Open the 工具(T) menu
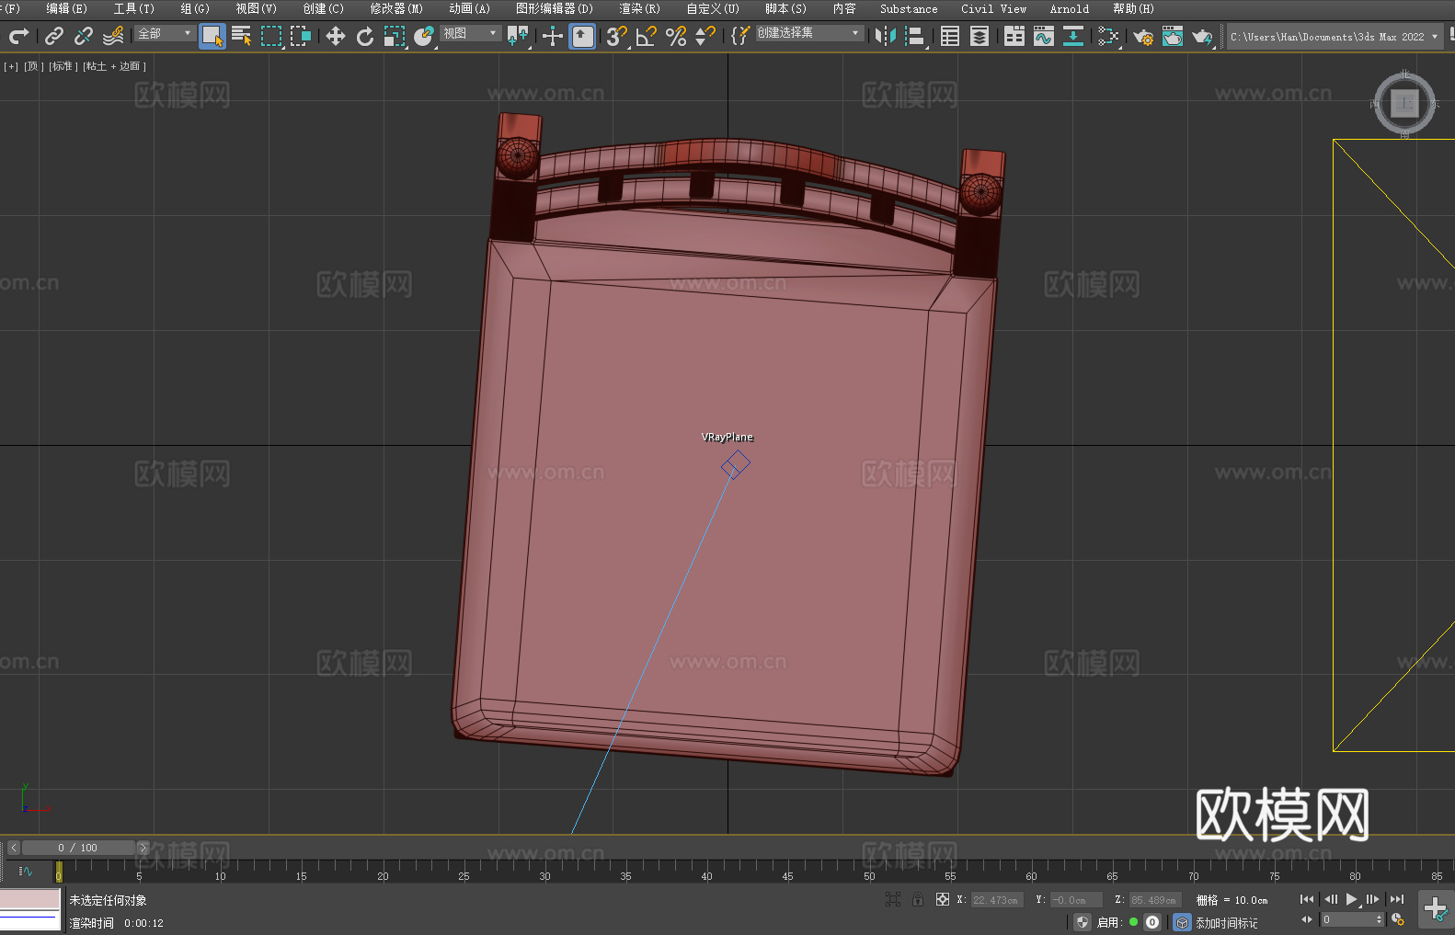Image resolution: width=1455 pixels, height=935 pixels. pyautogui.click(x=133, y=8)
